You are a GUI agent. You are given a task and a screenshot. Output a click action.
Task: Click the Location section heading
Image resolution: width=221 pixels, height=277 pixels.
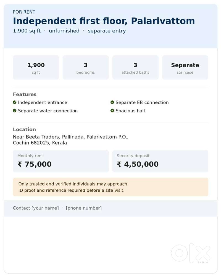pos(24,129)
